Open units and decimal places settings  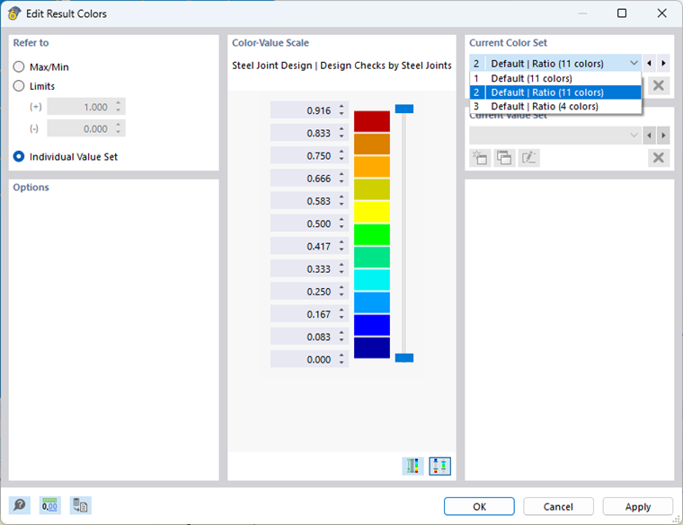click(x=49, y=505)
